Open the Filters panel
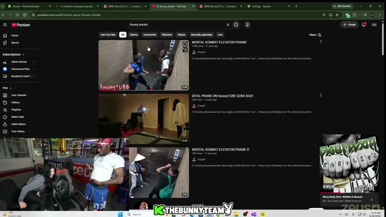The width and height of the screenshot is (386, 217). click(315, 35)
